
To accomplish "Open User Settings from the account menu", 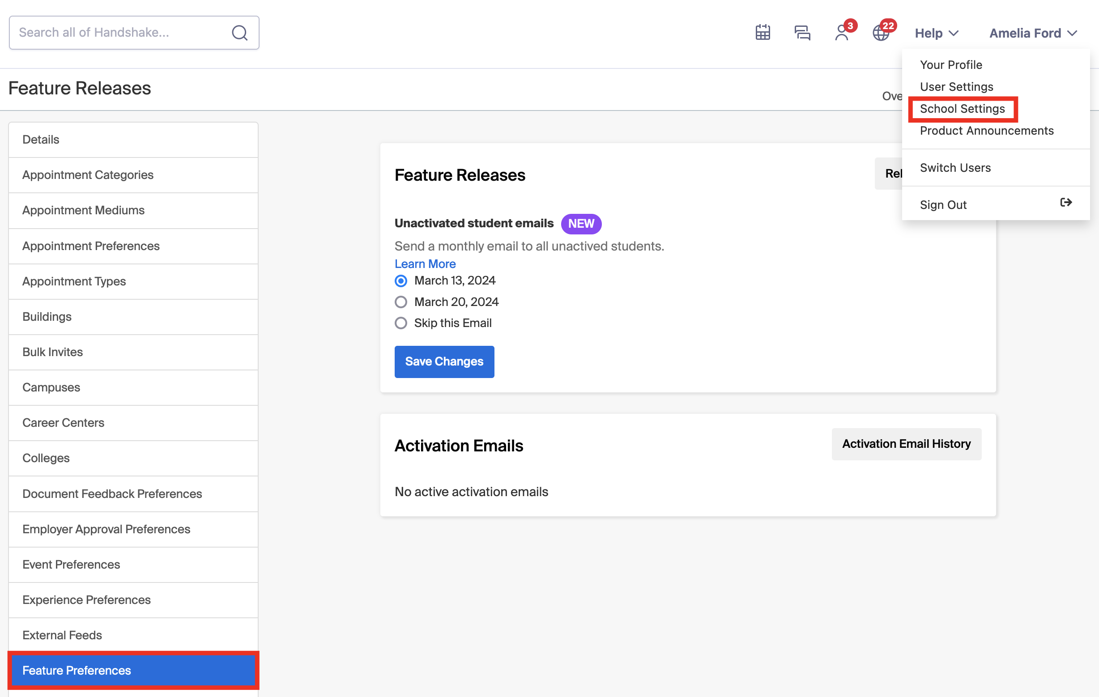I will coord(957,87).
